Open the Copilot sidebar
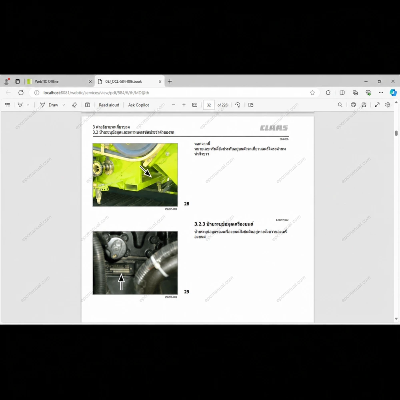Viewport: 400px width, 400px height. 393,93
